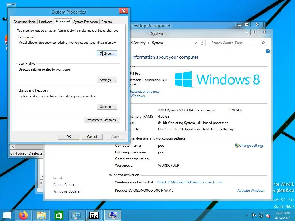Open Action Center link
The width and height of the screenshot is (295, 221).
point(64,185)
